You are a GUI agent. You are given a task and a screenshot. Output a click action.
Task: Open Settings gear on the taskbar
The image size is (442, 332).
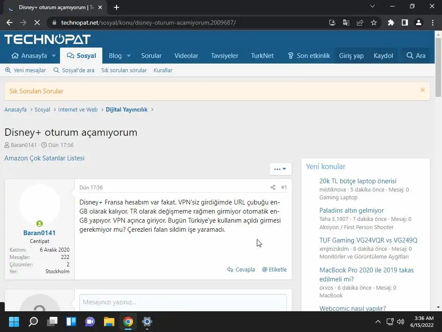point(147,322)
